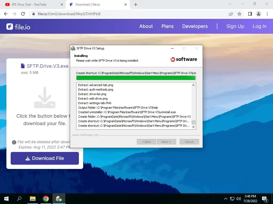Bookmark this page with the star icon

click(239, 14)
